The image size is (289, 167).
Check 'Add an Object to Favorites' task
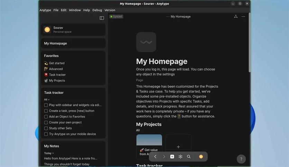[46, 117]
